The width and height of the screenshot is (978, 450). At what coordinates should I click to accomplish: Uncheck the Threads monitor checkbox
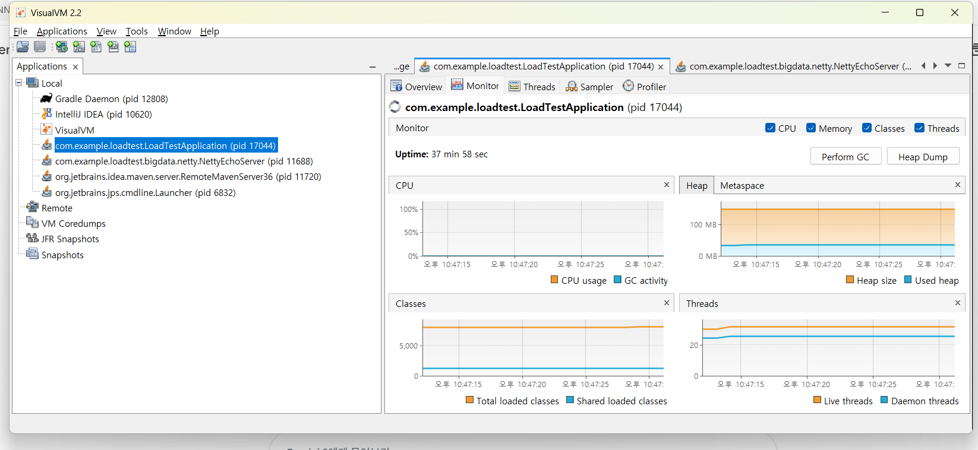point(920,128)
